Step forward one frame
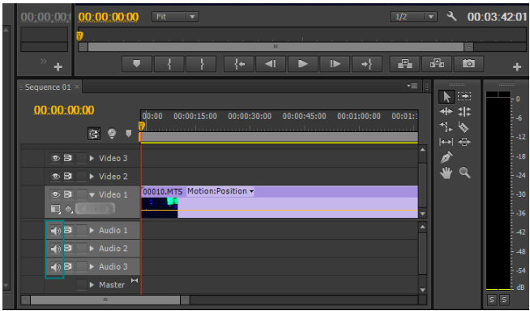The width and height of the screenshot is (530, 311). click(335, 64)
